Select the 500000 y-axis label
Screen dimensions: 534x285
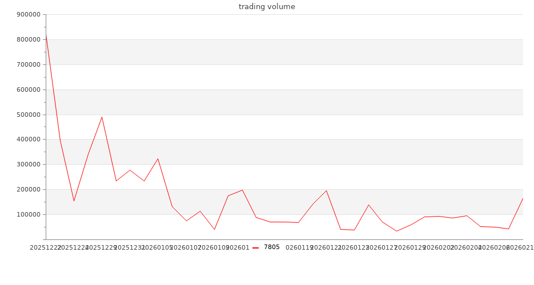point(27,115)
